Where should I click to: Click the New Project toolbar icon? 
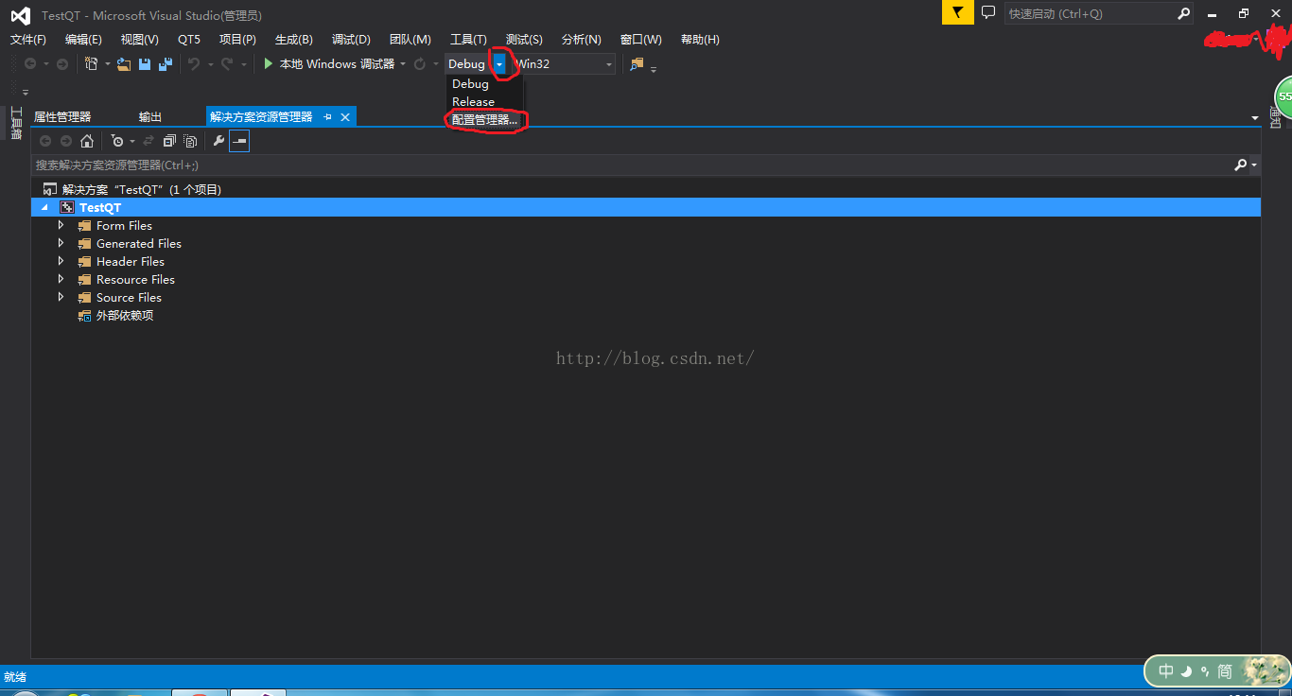coord(92,63)
